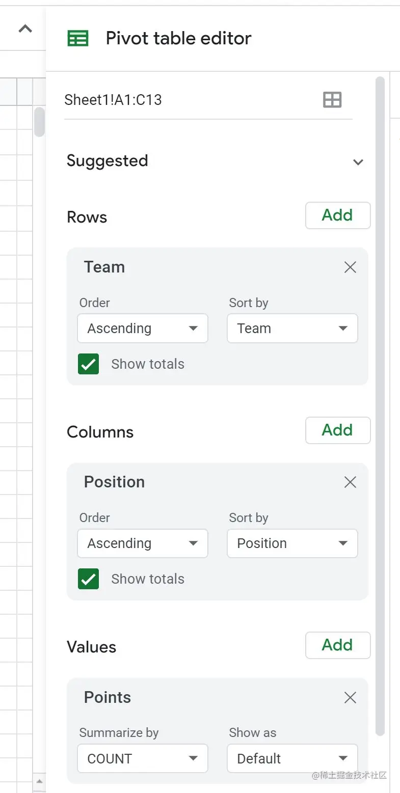Open the Team Order Ascending dropdown

(x=143, y=329)
